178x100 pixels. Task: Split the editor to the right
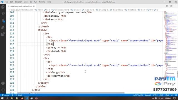tap(171, 6)
